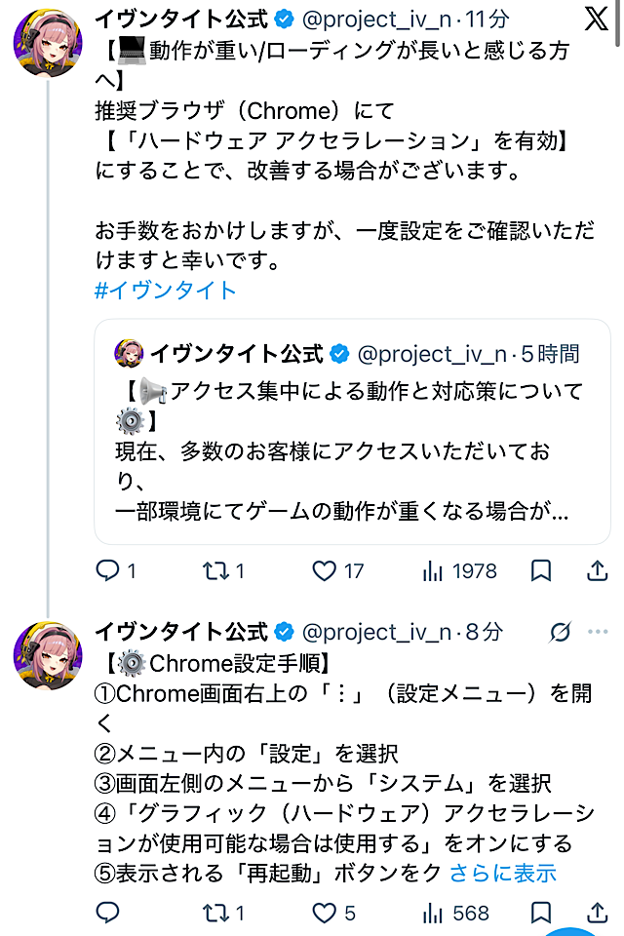Open first tweet's profile avatar
The width and height of the screenshot is (624, 936).
pos(48,42)
